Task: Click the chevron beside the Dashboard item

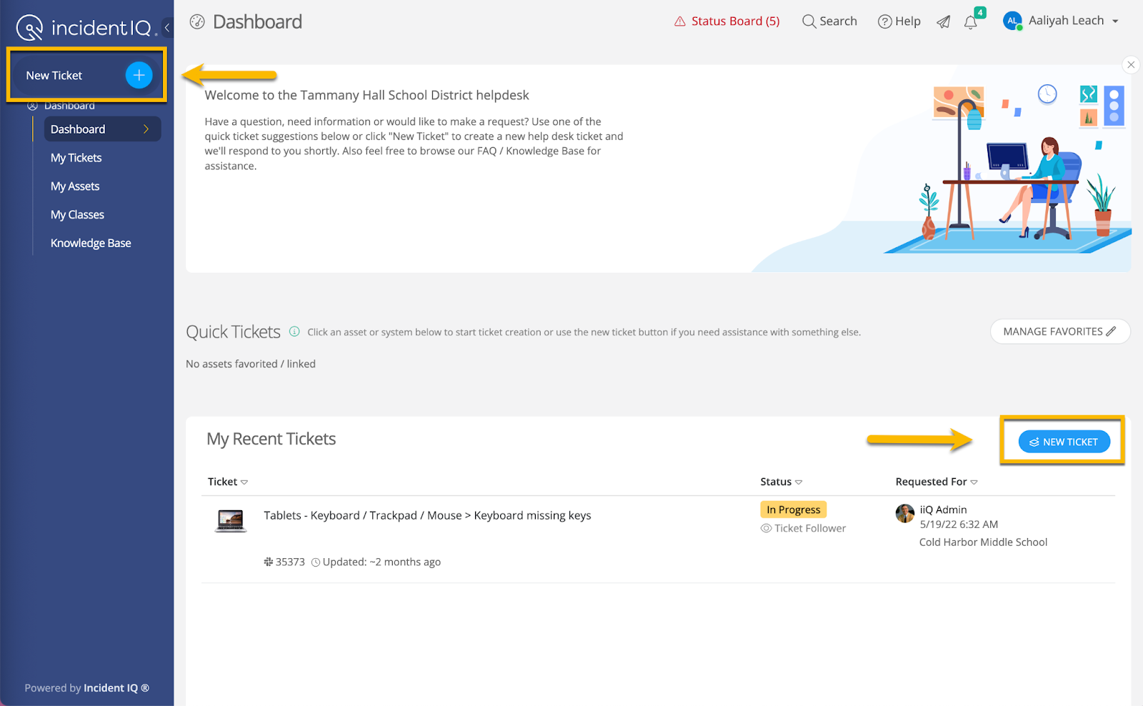Action: [146, 129]
